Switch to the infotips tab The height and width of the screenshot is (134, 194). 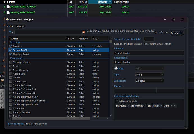click(21, 26)
